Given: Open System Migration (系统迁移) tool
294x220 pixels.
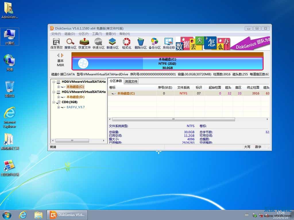Looking at the screenshot, I should point(169,44).
